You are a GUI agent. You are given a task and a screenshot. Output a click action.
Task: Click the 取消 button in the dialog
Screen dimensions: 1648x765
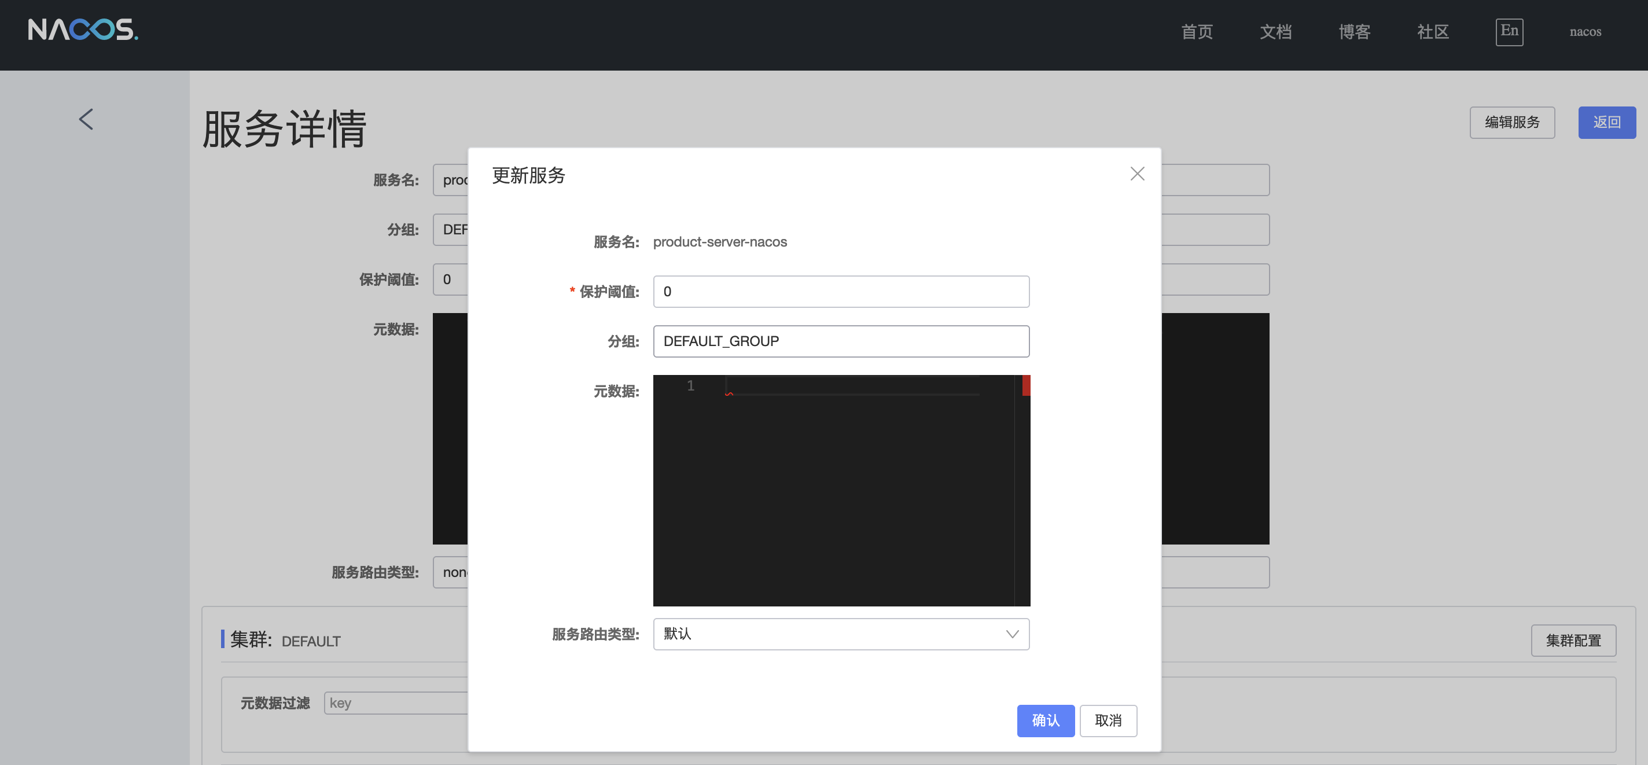coord(1108,720)
